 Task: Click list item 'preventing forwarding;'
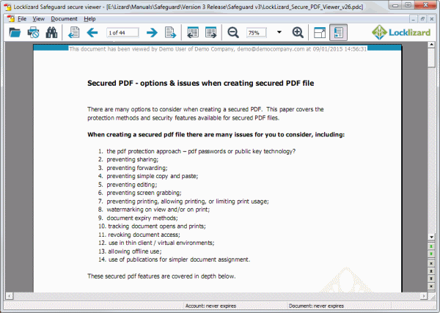137,168
